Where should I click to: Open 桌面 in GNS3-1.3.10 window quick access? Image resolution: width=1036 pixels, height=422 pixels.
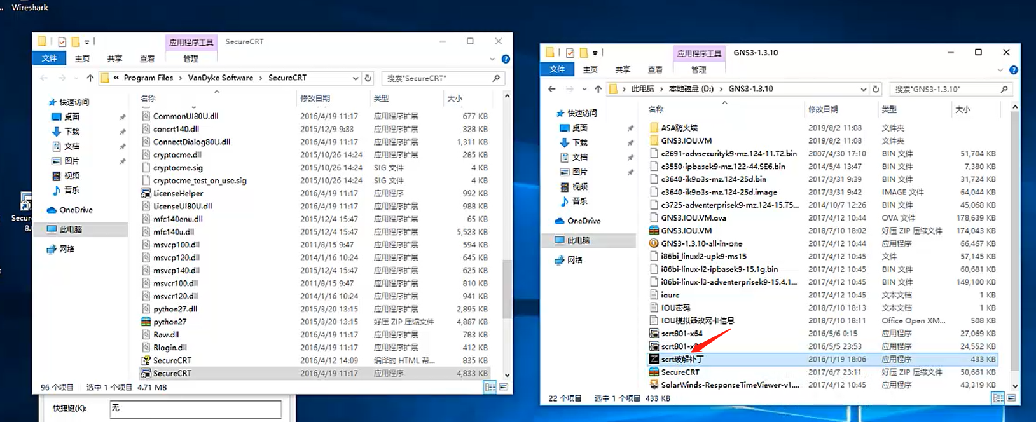click(x=579, y=128)
